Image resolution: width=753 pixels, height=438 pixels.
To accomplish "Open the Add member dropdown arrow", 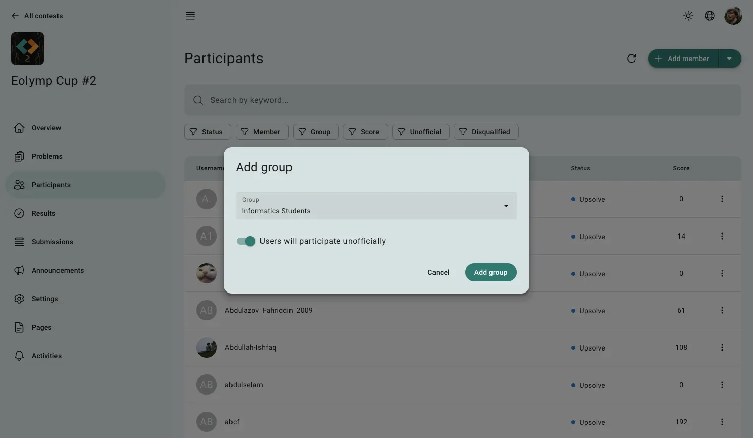I will point(729,59).
